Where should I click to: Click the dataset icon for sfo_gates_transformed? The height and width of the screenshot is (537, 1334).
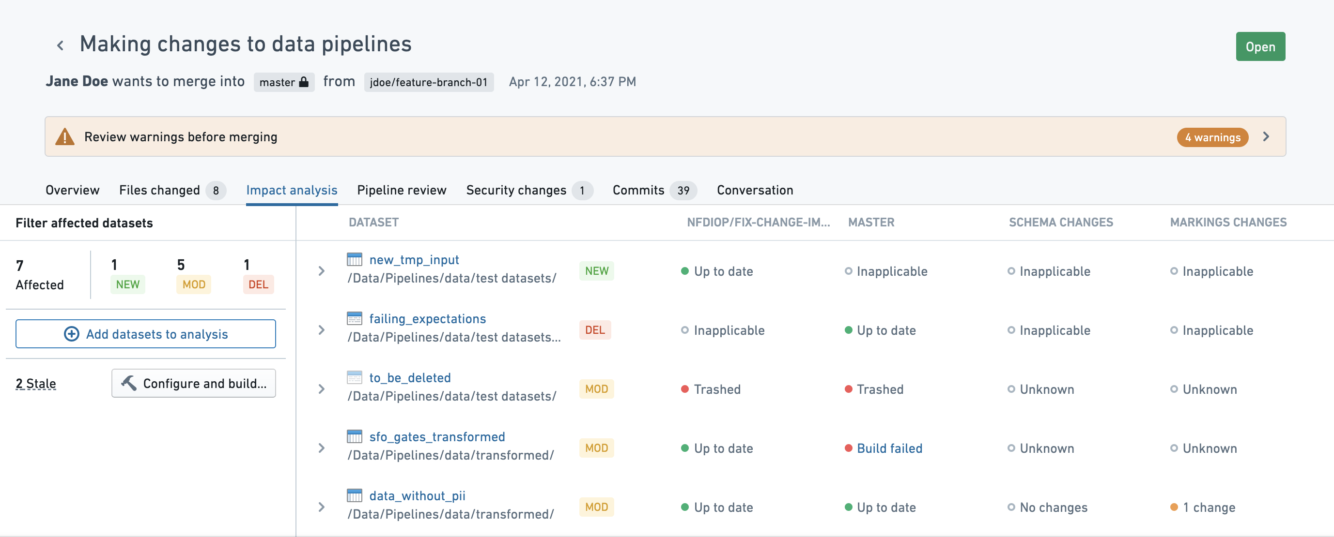tap(354, 436)
